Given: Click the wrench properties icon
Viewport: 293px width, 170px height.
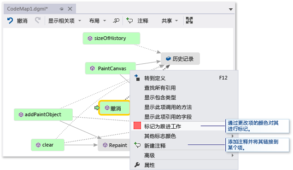Looking at the screenshot, I should click(137, 164).
